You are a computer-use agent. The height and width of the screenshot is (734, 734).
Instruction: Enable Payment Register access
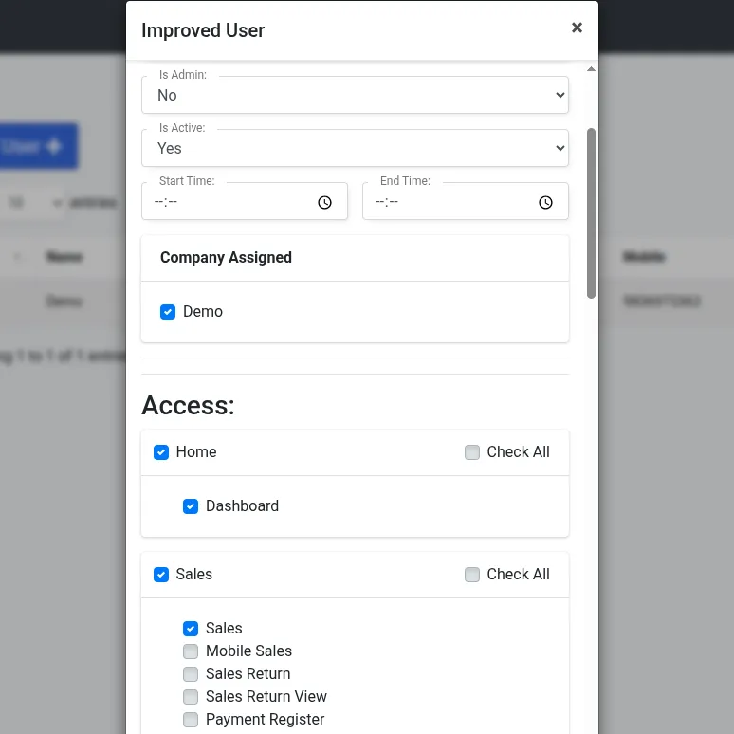tap(191, 720)
